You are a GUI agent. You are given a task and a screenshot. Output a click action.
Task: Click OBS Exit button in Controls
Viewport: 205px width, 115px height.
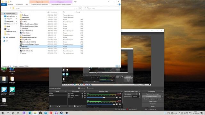point(152,106)
